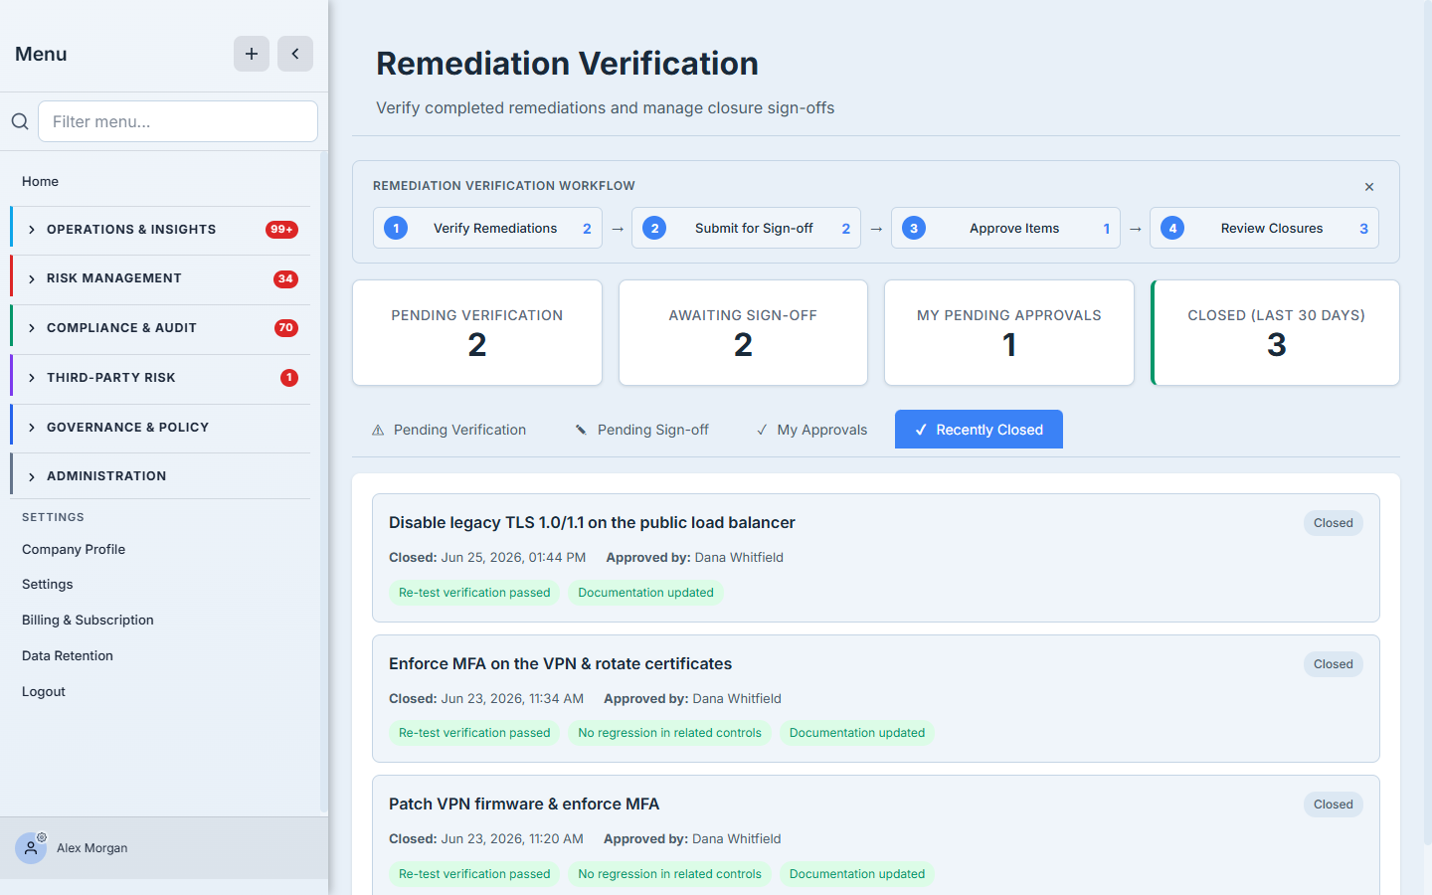The height and width of the screenshot is (895, 1432).
Task: Open 'Disable legacy TLS 1.0/1.1' item title
Action: (592, 523)
